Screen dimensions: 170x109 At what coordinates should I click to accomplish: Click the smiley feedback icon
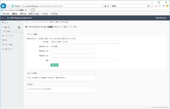click(167, 6)
